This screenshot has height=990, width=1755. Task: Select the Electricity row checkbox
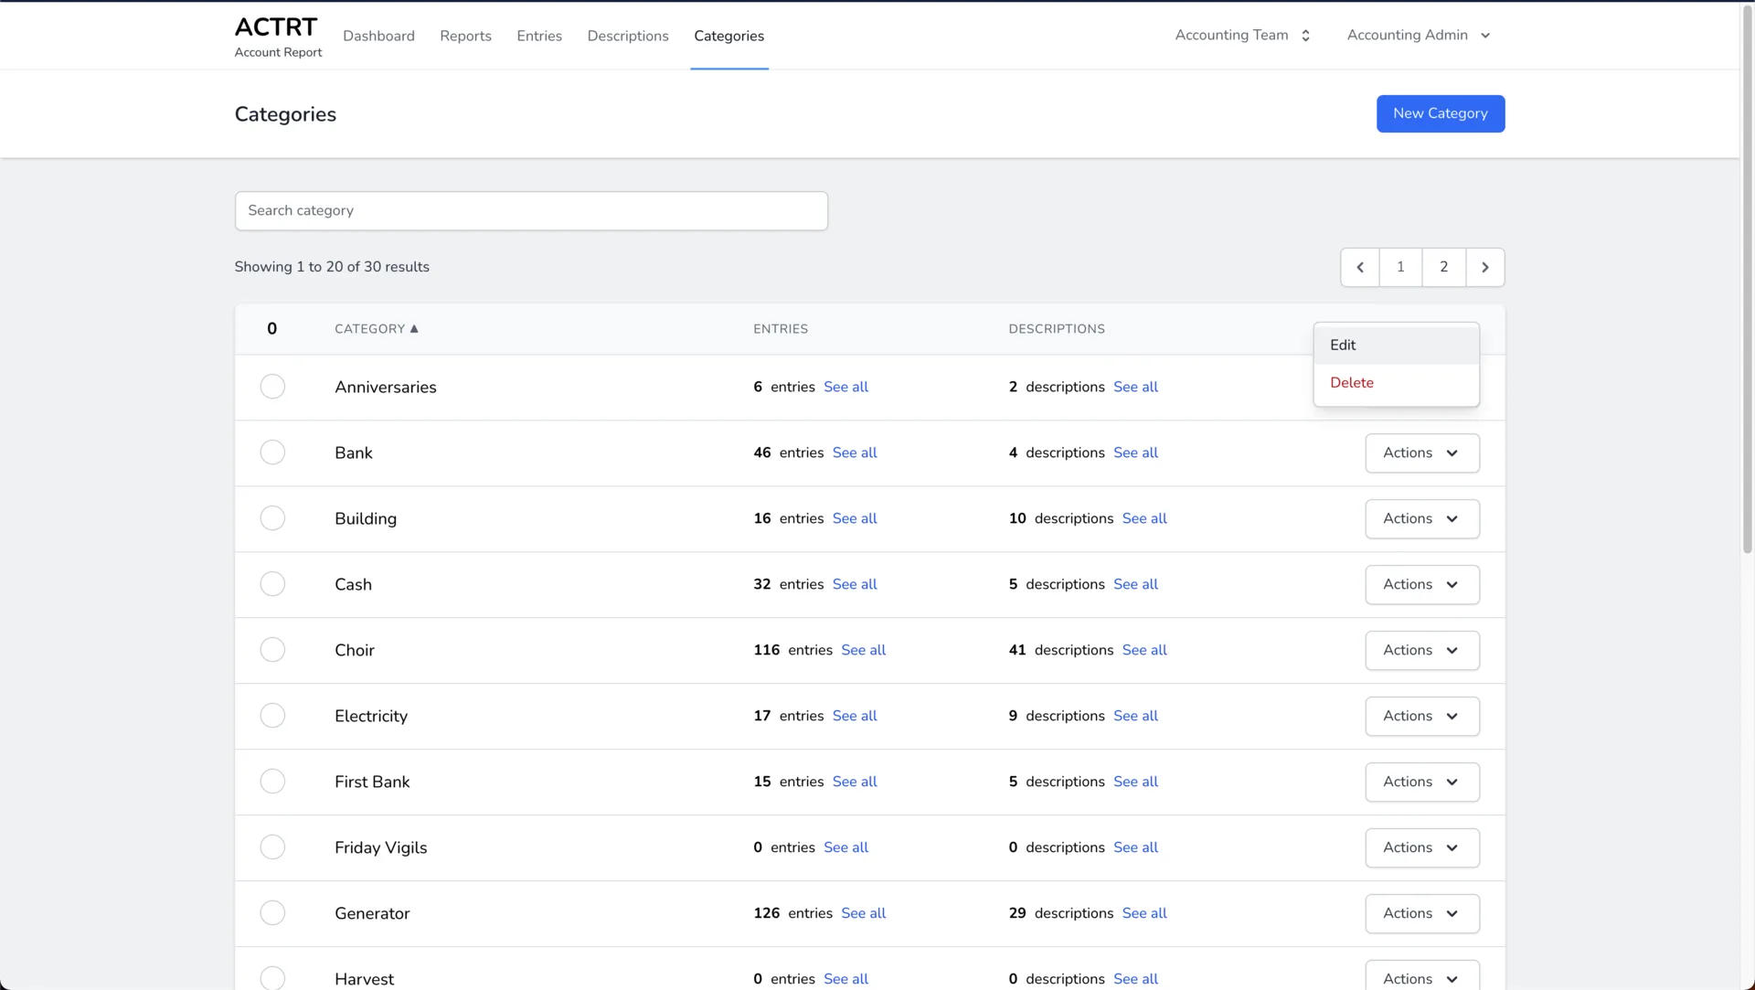click(x=272, y=716)
